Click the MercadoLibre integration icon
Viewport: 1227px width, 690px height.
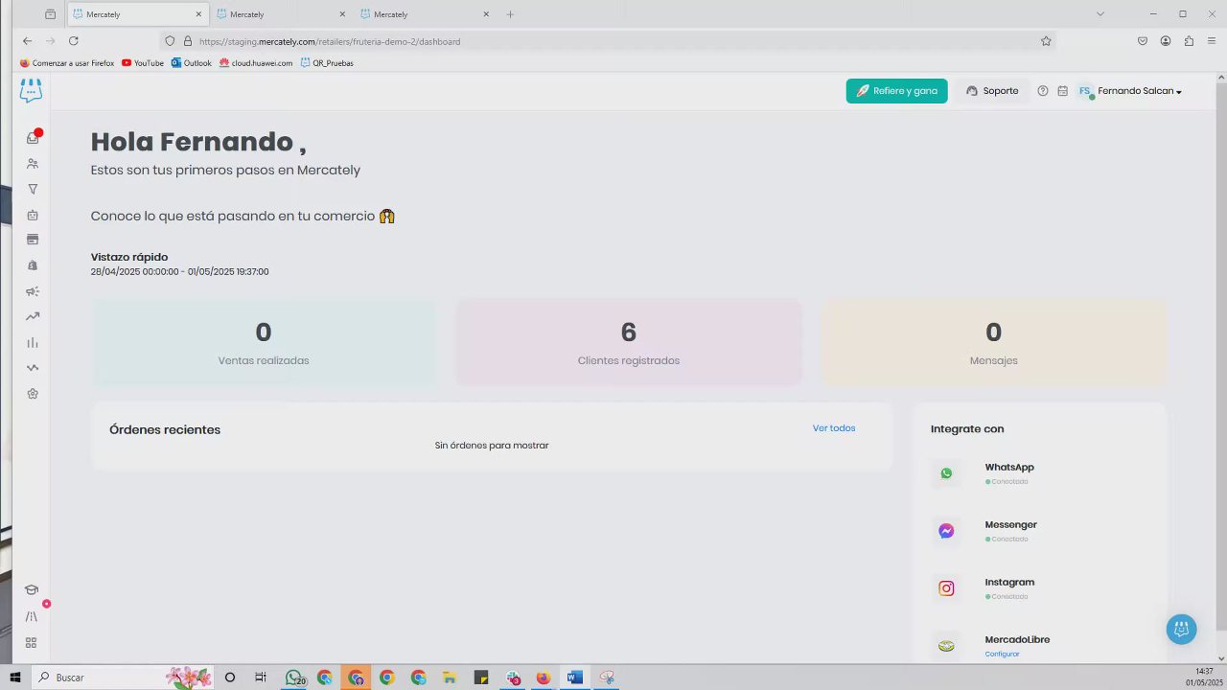pos(946,646)
